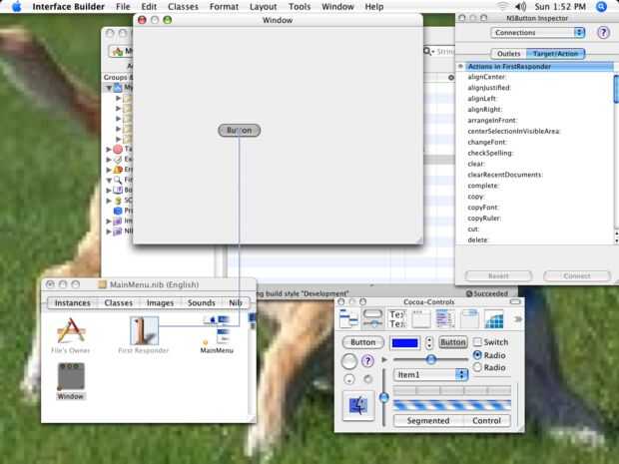Click stepper arrows beside color well

429,342
